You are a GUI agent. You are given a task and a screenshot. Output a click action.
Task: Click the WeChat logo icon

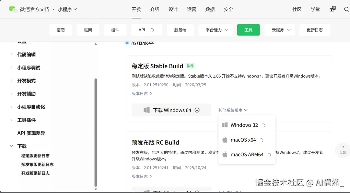13,9
